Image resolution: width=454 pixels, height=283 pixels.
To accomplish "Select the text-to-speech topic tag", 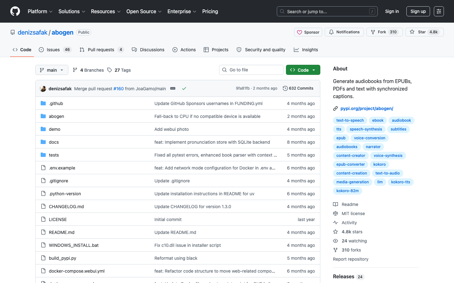I will pyautogui.click(x=350, y=120).
